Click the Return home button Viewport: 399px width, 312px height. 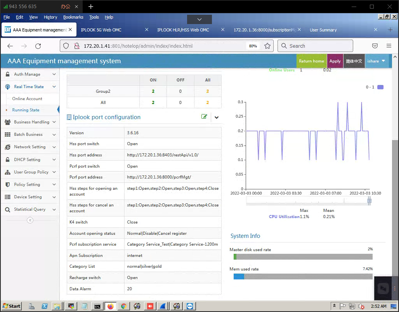pos(311,61)
